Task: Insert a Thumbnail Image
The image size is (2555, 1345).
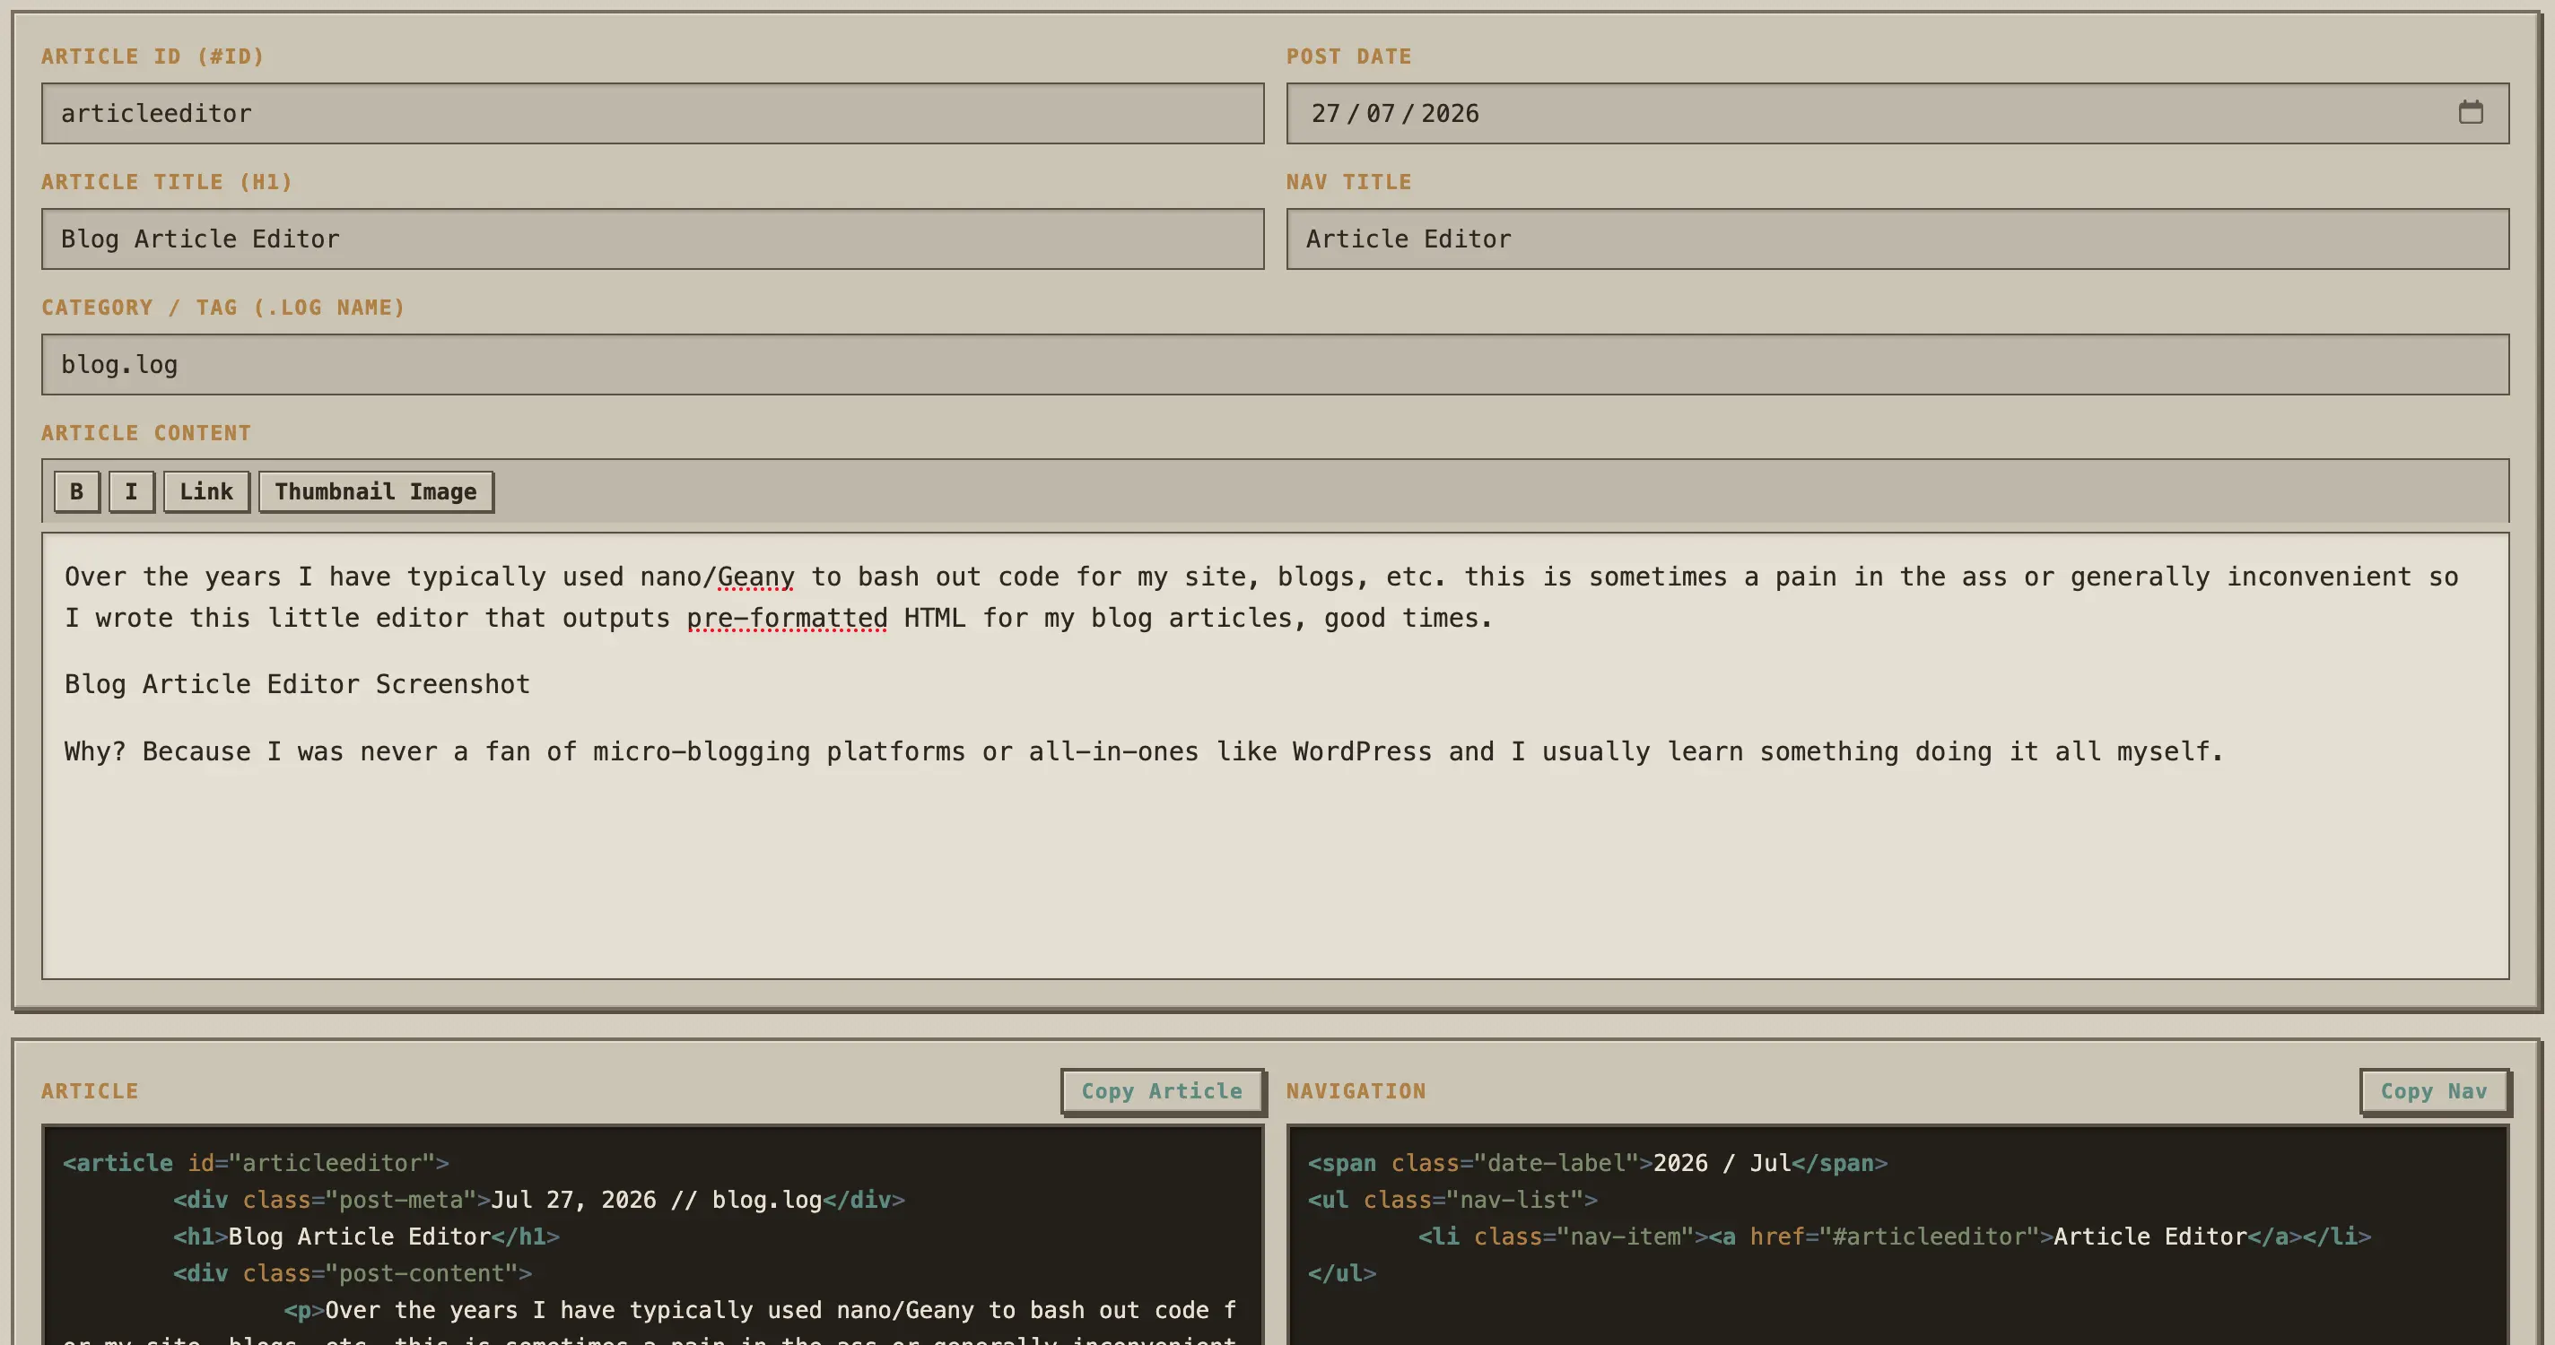Action: pos(376,491)
